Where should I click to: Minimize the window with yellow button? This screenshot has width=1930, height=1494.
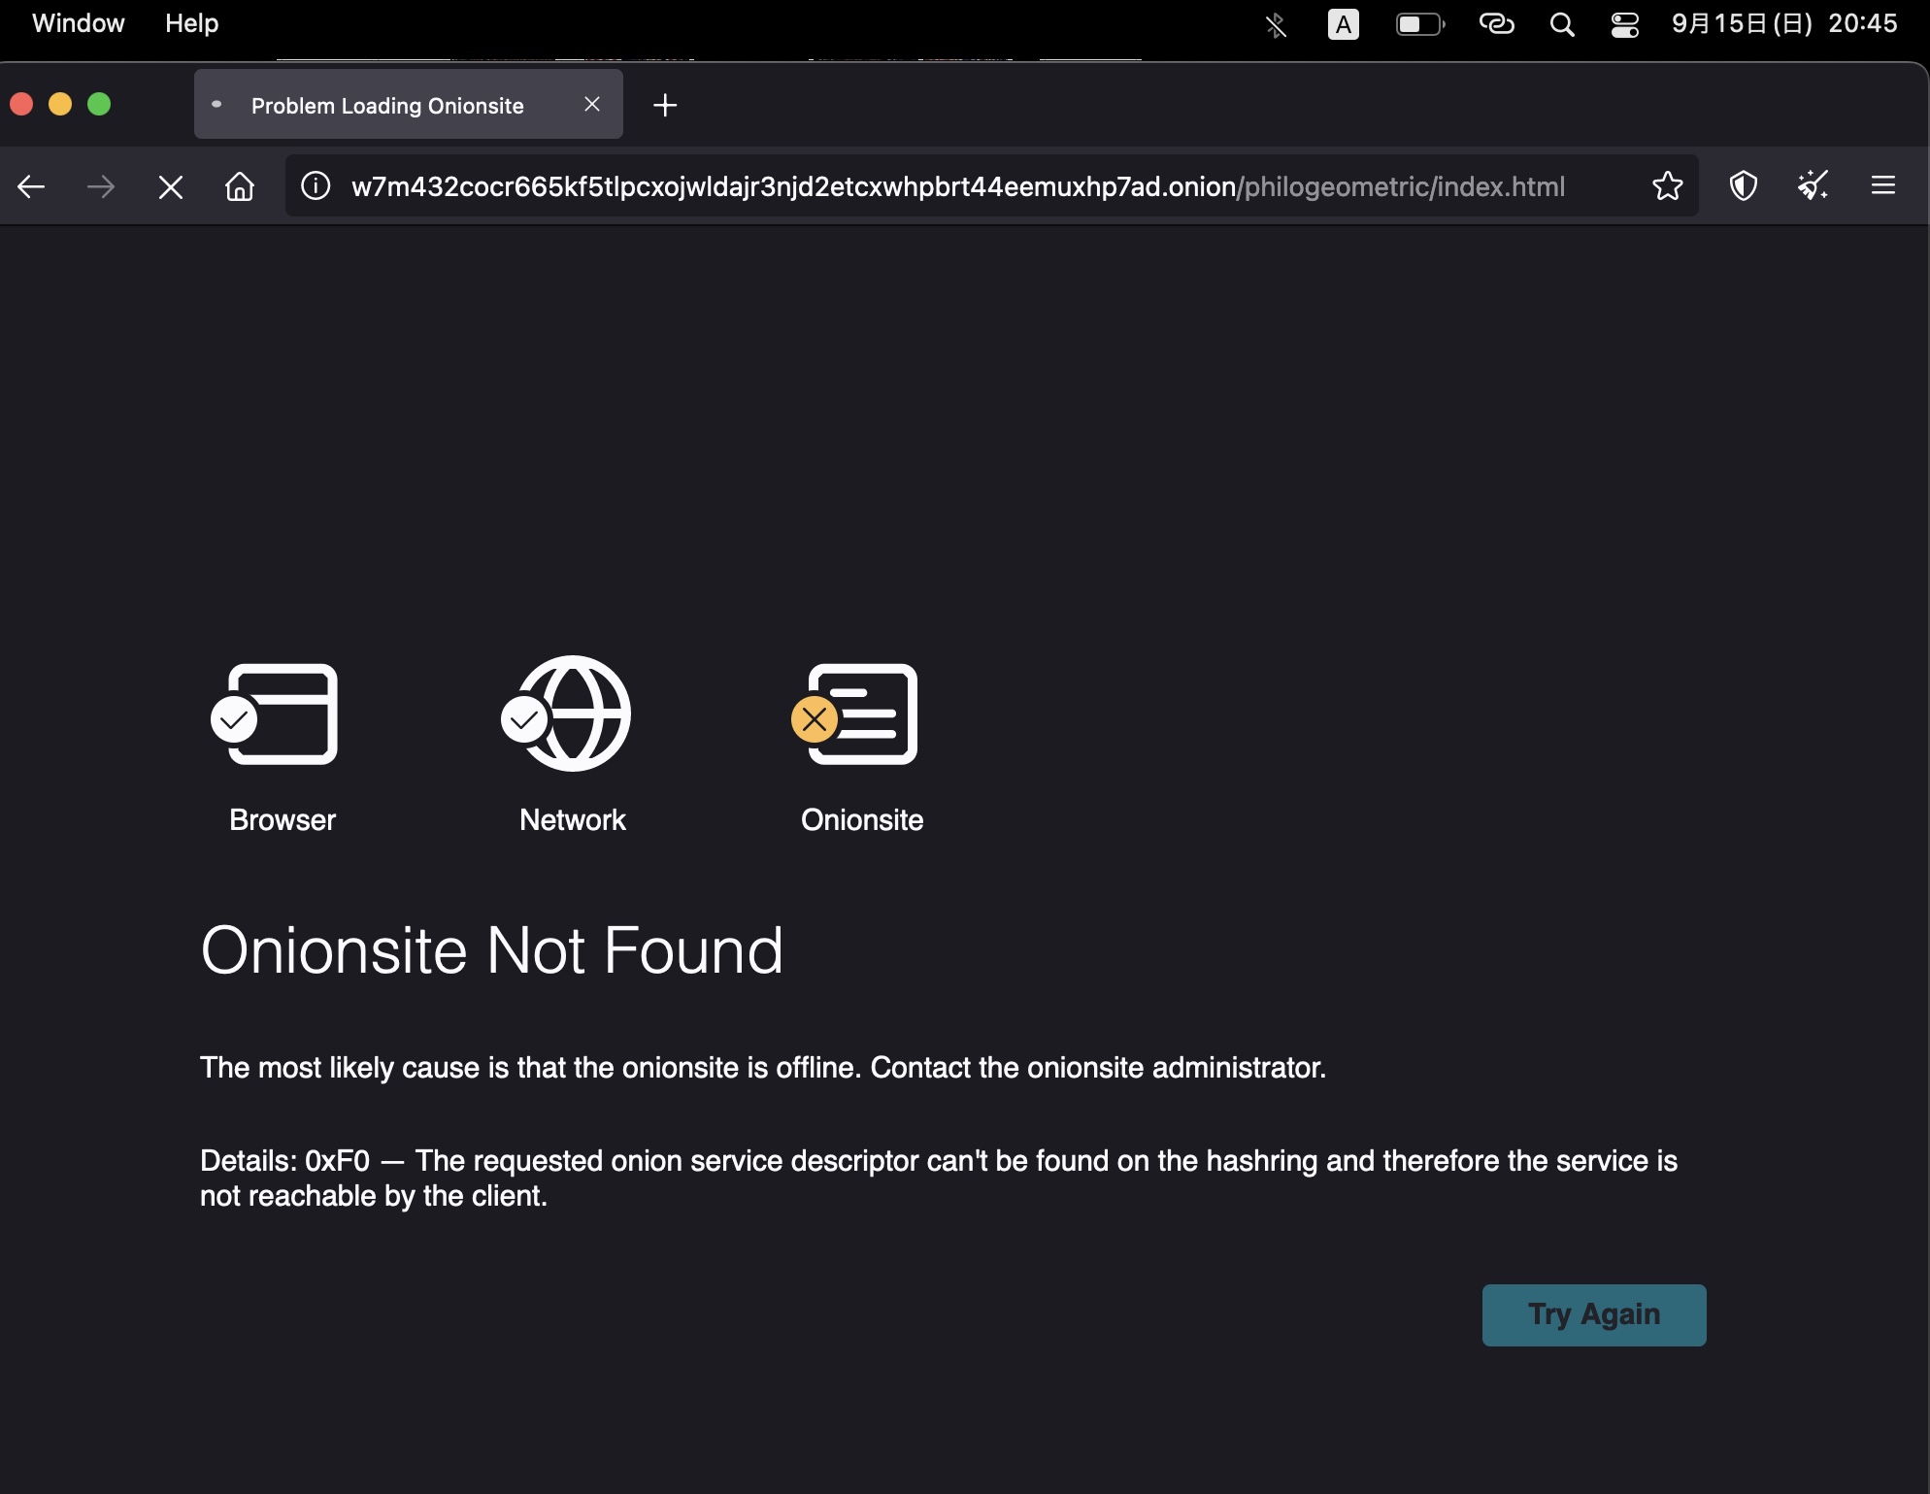tap(60, 104)
